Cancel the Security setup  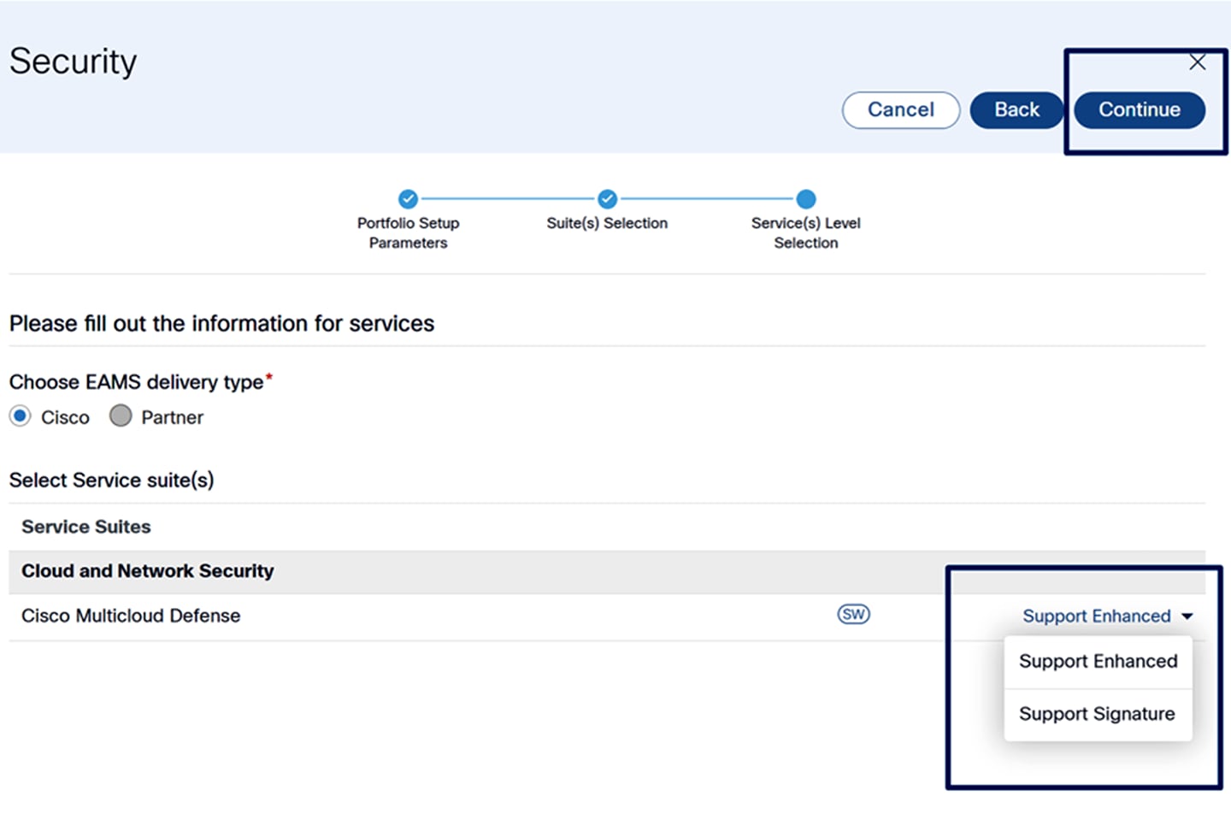[901, 110]
